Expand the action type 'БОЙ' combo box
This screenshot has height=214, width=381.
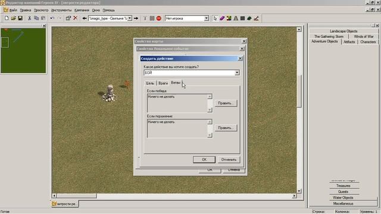point(237,73)
